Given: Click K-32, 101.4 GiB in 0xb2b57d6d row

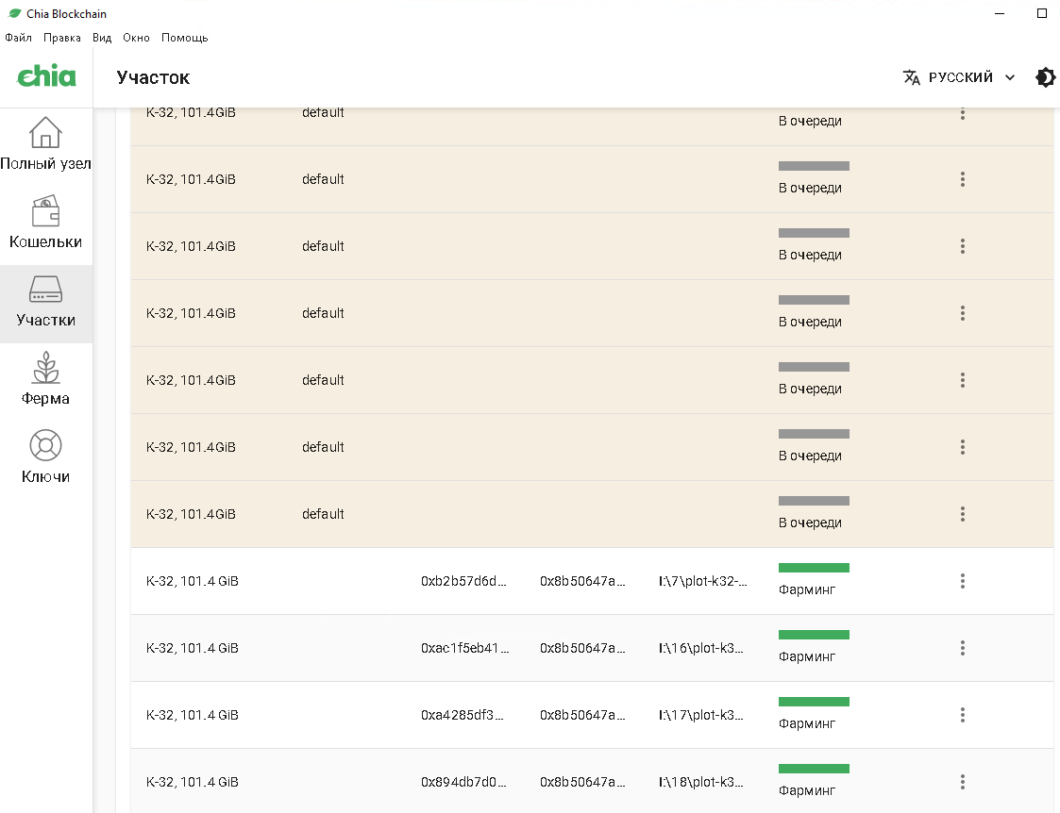Looking at the screenshot, I should pos(192,581).
